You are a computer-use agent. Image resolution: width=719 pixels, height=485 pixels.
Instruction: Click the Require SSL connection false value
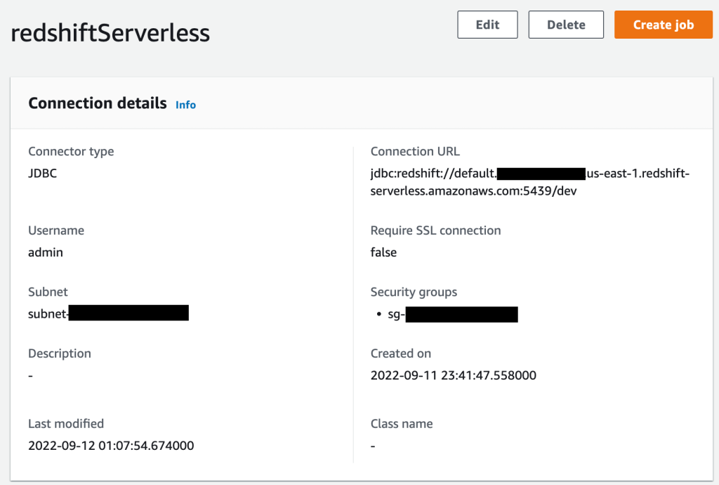383,252
